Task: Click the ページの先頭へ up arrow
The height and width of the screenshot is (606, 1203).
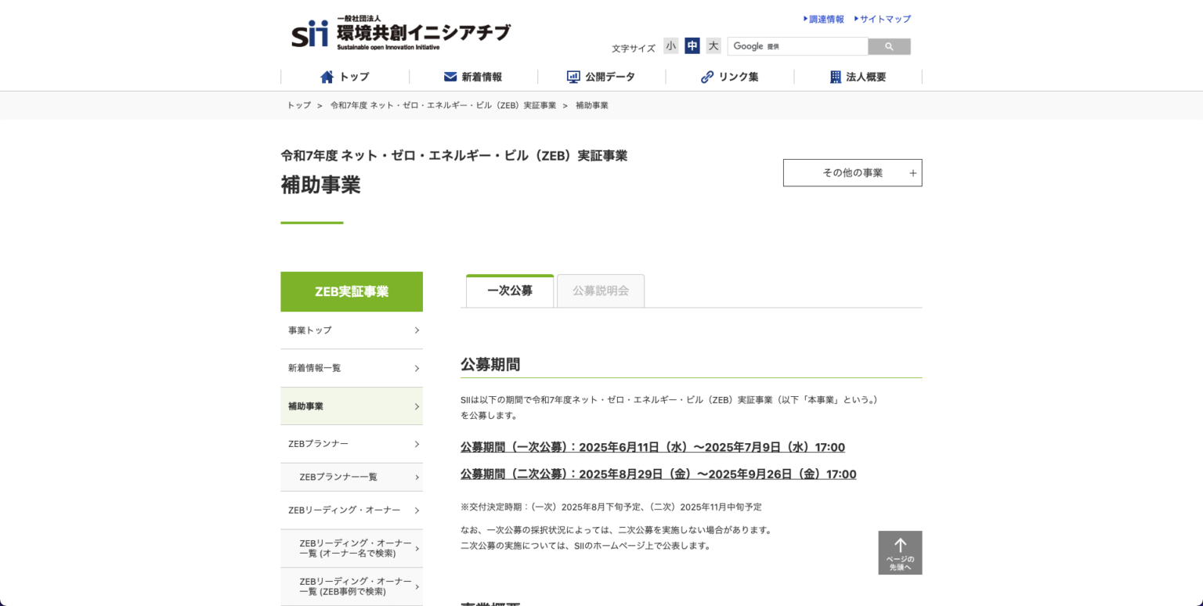Action: click(900, 543)
